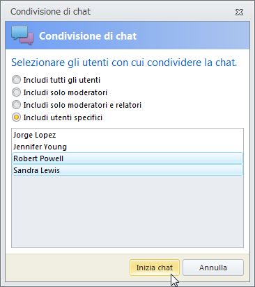Click the blue banner title Condivisione di chat
Viewport: 255px width, 287px height.
point(88,36)
